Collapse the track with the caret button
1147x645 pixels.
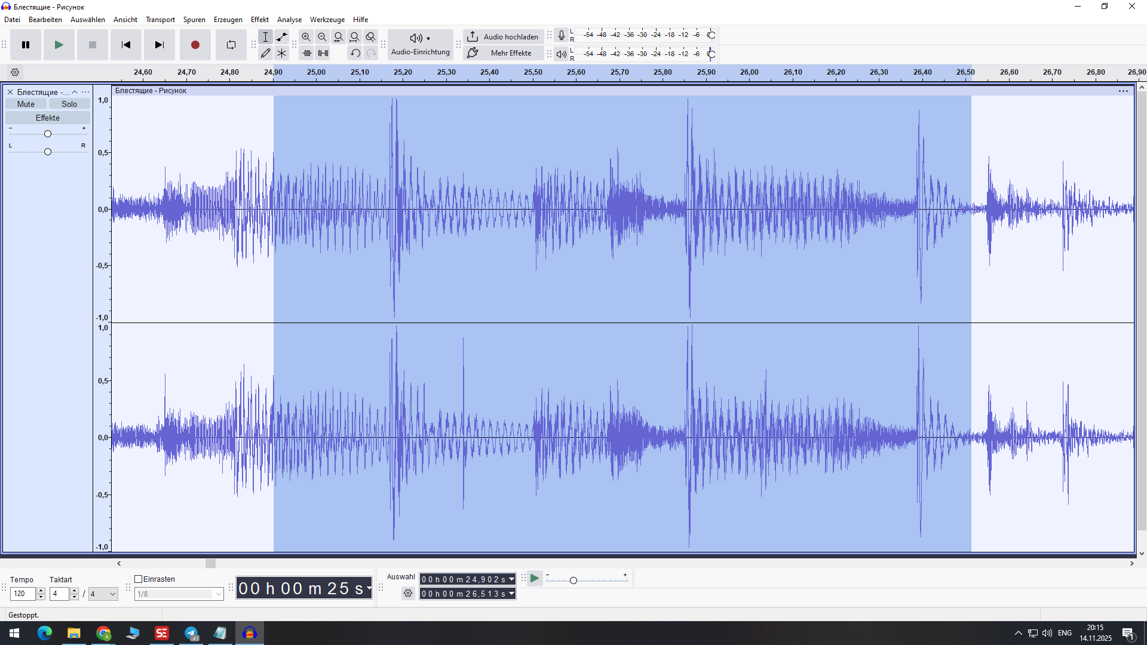[x=75, y=92]
